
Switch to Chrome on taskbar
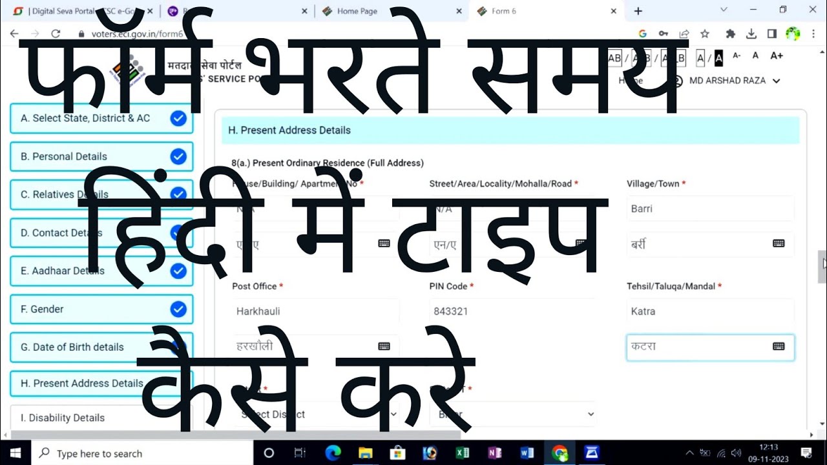[x=560, y=453]
